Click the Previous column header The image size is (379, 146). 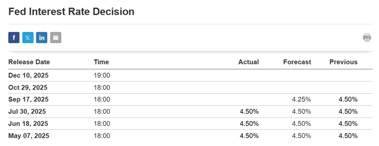pyautogui.click(x=344, y=62)
